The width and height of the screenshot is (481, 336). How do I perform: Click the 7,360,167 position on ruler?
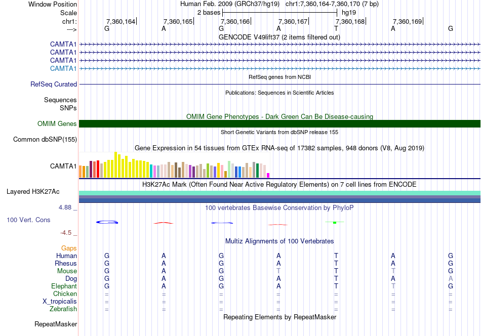tap(293, 21)
